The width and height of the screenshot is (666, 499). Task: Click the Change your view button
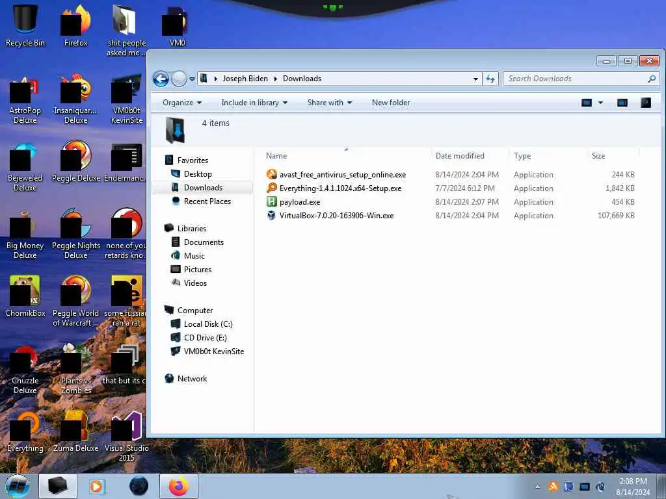[587, 103]
